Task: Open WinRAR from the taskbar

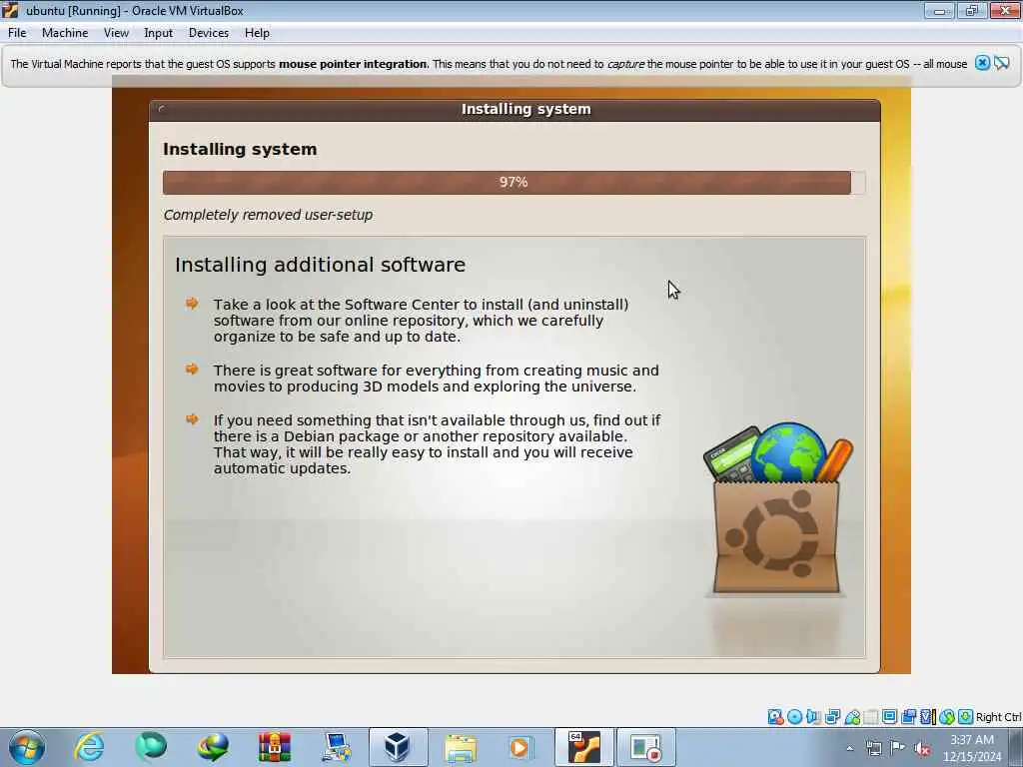Action: click(275, 747)
